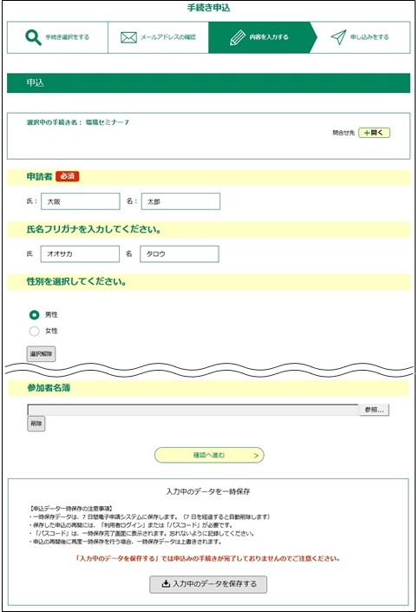The height and width of the screenshot is (612, 419).
Task: Click the magnifying glass search icon
Action: (33, 37)
